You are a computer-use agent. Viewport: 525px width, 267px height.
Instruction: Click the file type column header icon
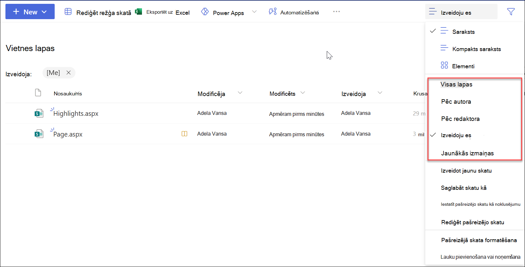click(38, 93)
